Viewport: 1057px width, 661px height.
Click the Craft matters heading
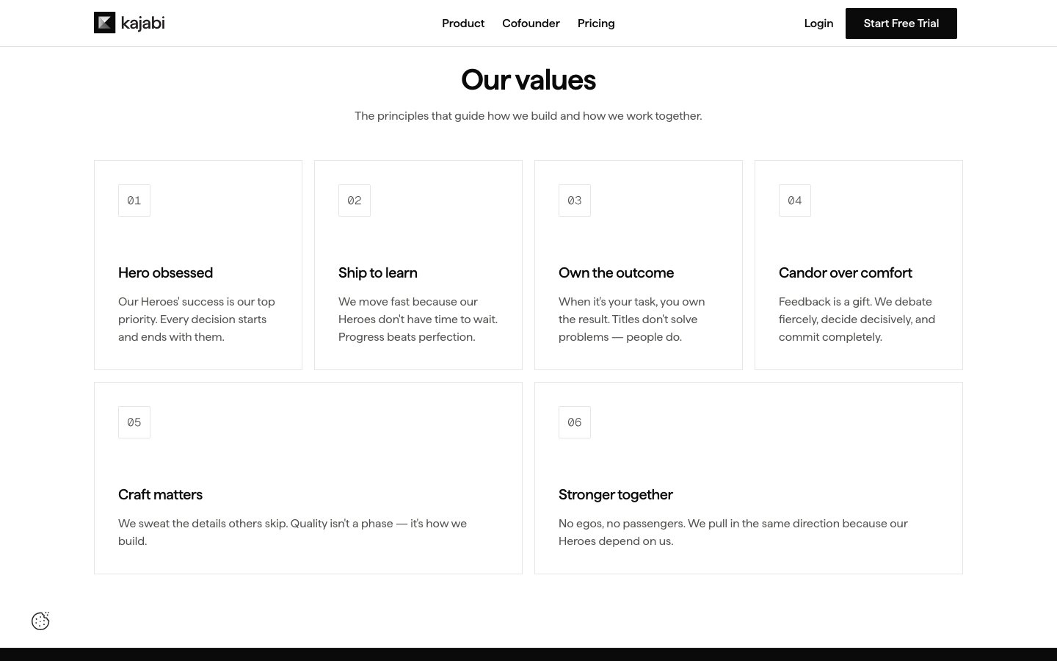pos(160,494)
